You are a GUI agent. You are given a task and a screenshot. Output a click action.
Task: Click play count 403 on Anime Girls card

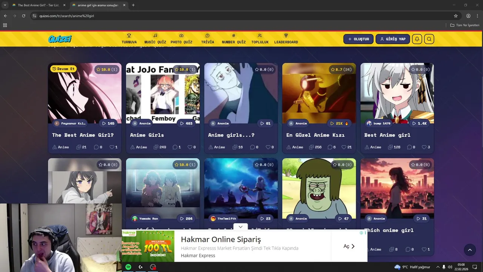[x=186, y=123]
